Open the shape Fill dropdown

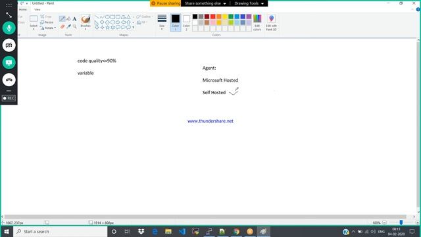coord(142,22)
